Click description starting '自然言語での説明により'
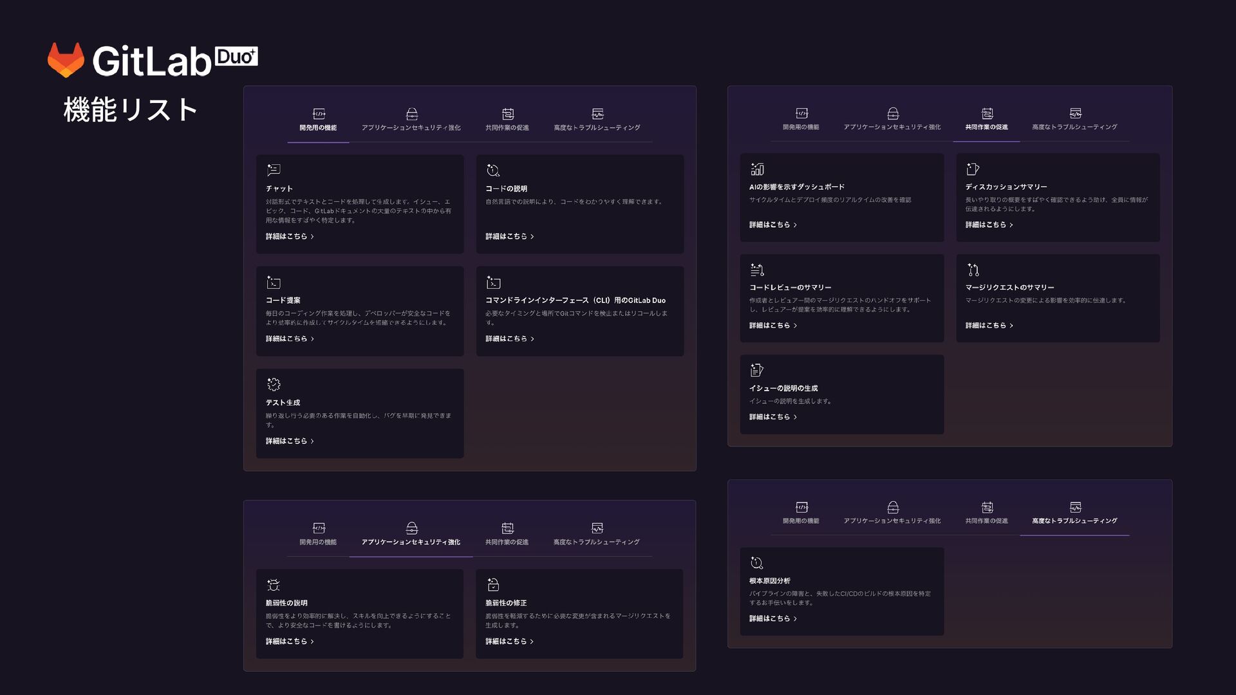The image size is (1236, 695). (x=574, y=202)
